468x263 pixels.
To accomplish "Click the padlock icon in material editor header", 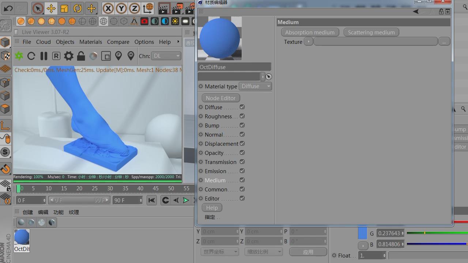I will point(441,12).
